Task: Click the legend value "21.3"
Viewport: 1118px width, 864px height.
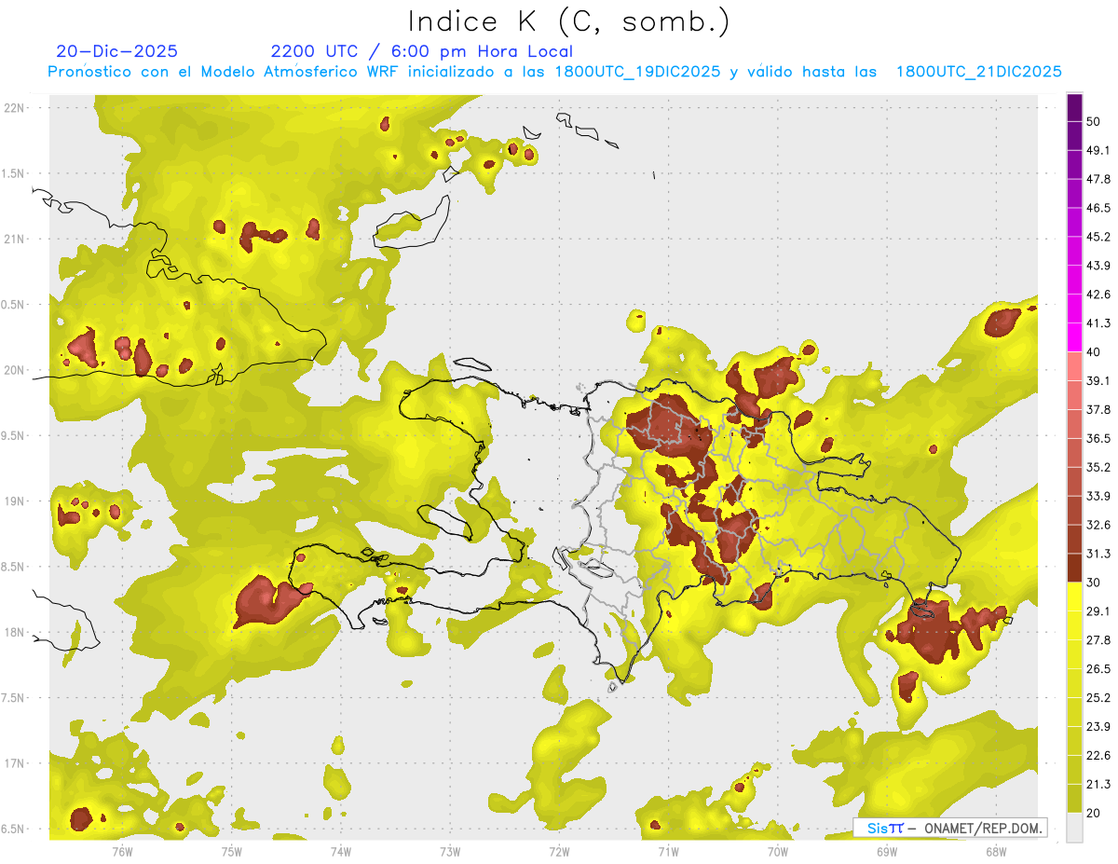Action: click(x=1098, y=784)
